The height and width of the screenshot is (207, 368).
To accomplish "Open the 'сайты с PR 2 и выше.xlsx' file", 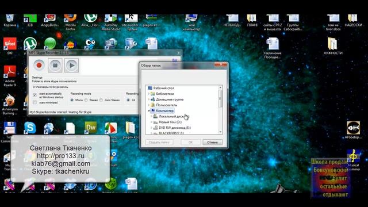I will 273,22.
